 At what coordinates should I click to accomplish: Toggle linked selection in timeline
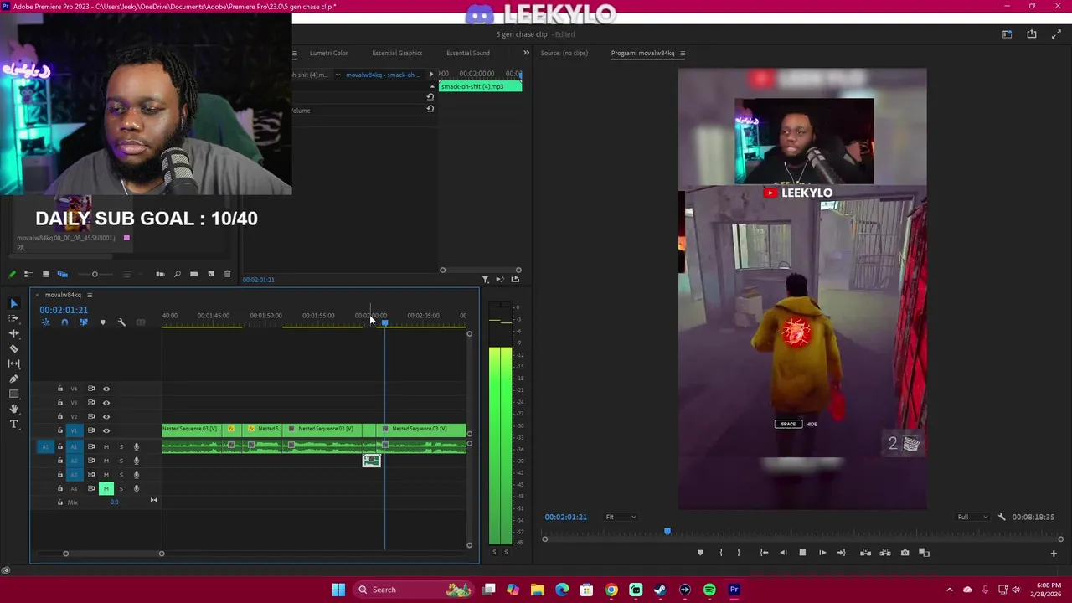point(83,322)
